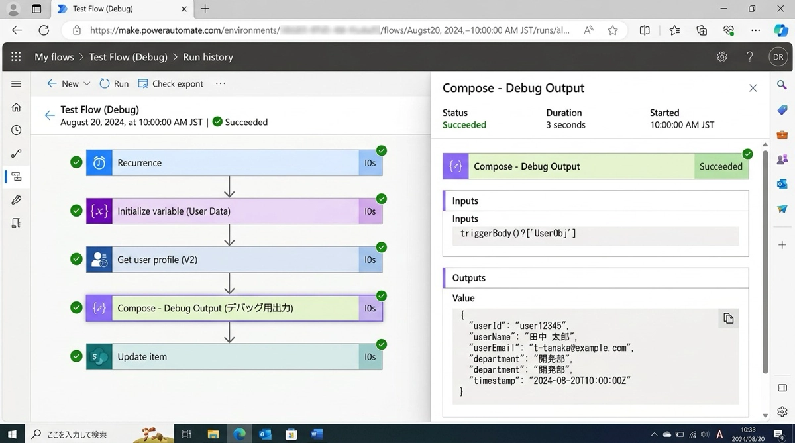795x443 pixels.
Task: Open Word from the Windows taskbar
Action: [316, 434]
